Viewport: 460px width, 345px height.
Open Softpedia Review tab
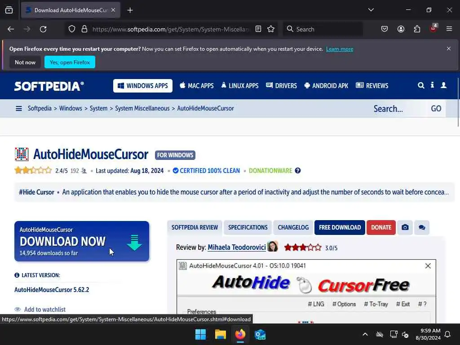pyautogui.click(x=195, y=227)
